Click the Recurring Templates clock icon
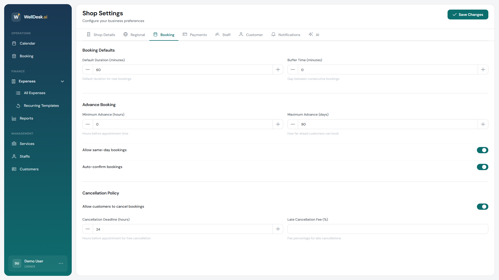499x280 pixels. [18, 106]
